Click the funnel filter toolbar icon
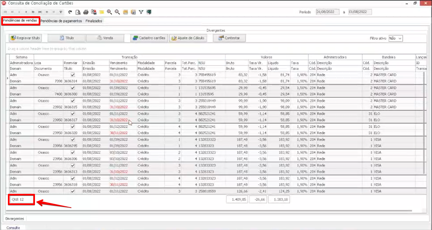The height and width of the screenshot is (230, 432). [141, 12]
